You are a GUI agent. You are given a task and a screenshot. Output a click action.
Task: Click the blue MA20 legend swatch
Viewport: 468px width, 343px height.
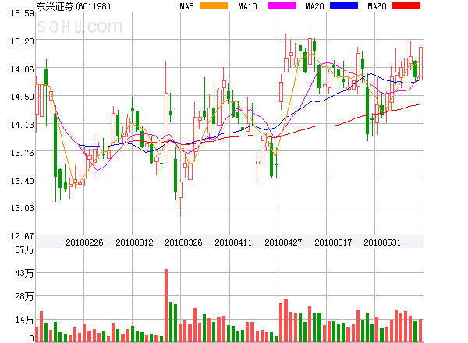pos(344,5)
